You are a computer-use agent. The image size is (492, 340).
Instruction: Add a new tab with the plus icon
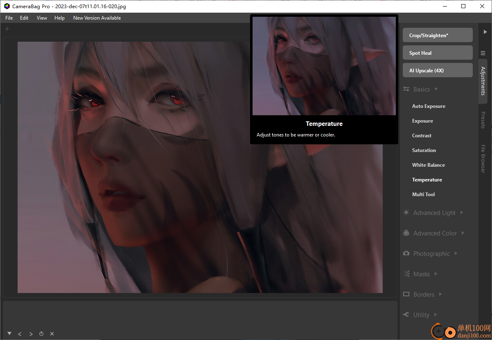point(7,29)
